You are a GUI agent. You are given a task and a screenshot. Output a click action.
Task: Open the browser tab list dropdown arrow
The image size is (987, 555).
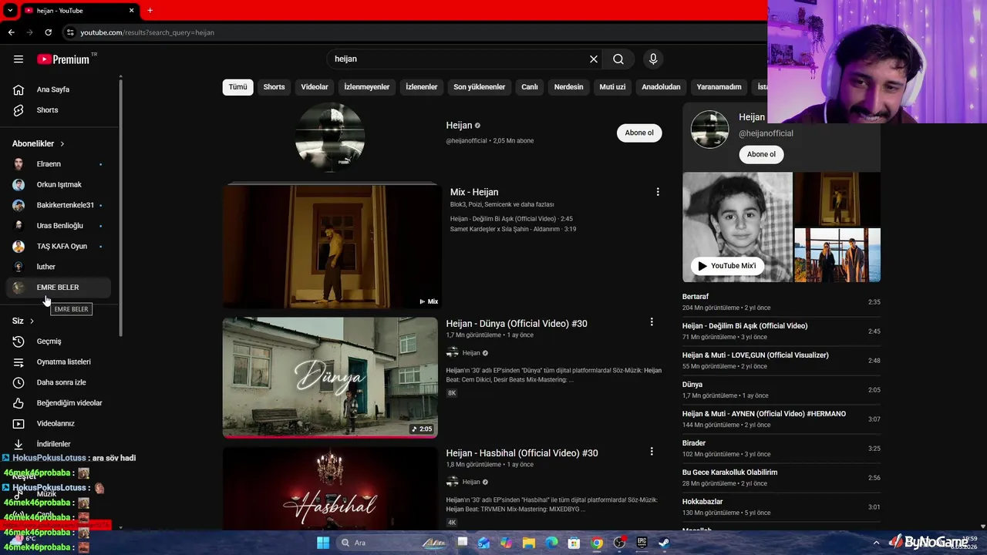(10, 10)
